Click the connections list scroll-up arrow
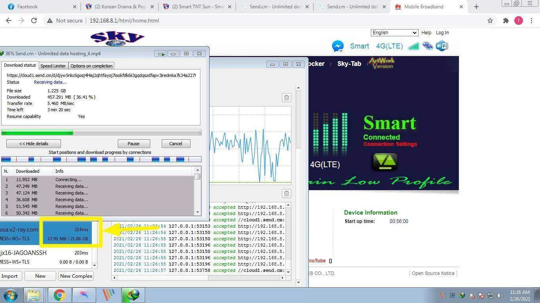 pyautogui.click(x=198, y=170)
